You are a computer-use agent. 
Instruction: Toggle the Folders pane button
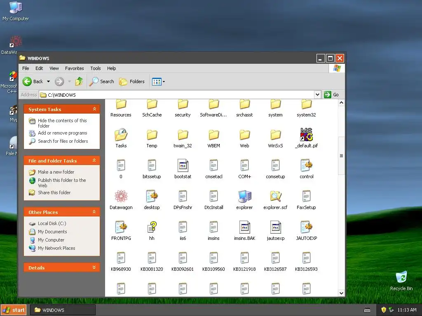click(x=132, y=81)
